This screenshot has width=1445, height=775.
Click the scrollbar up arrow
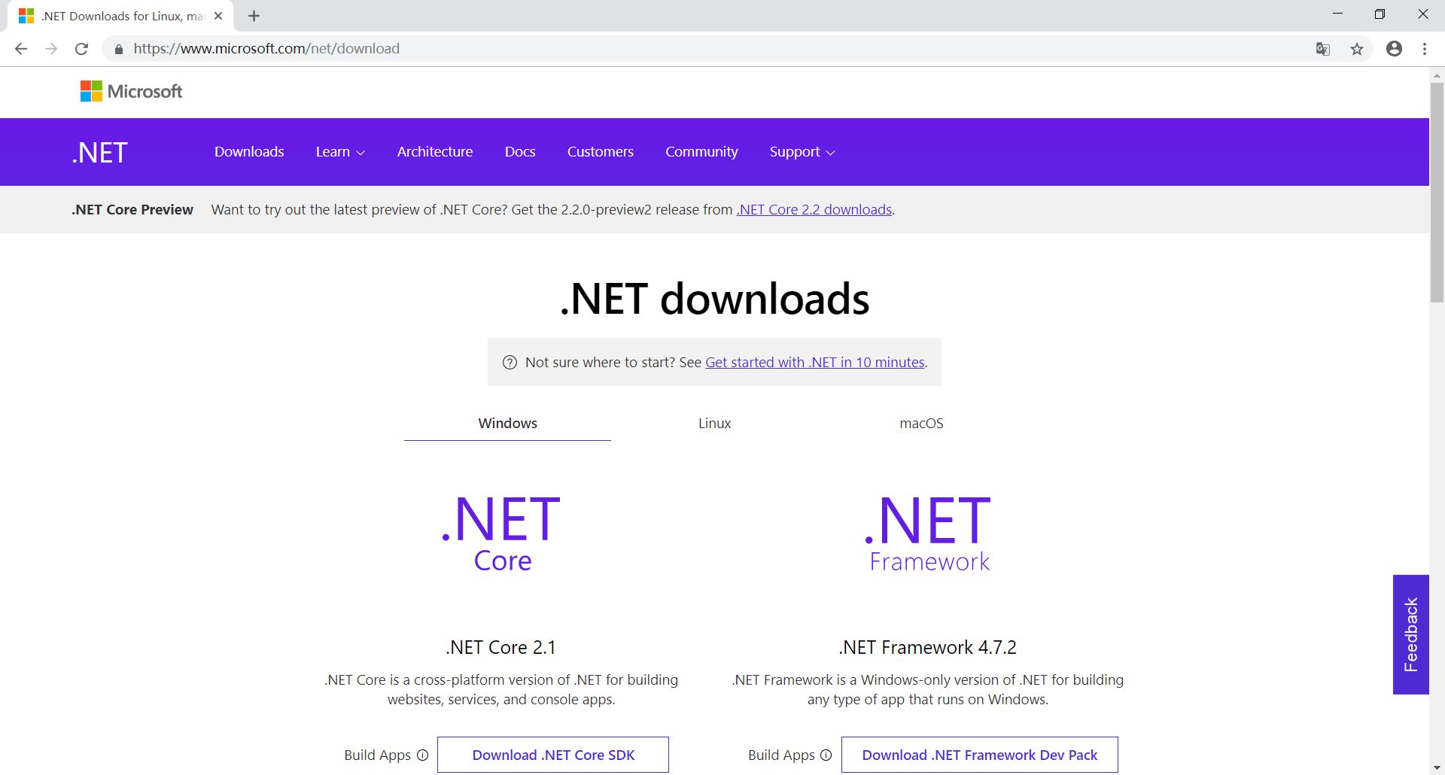click(1437, 75)
